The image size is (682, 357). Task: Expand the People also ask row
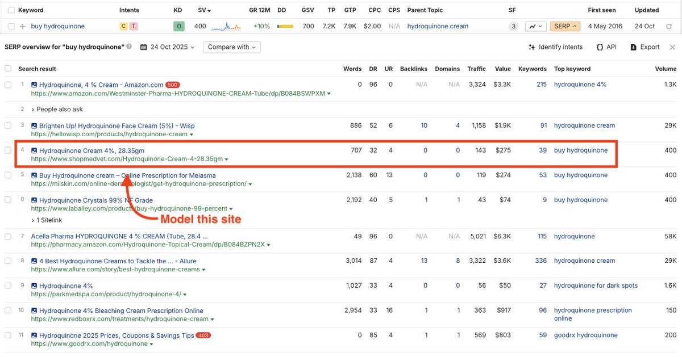tap(57, 109)
